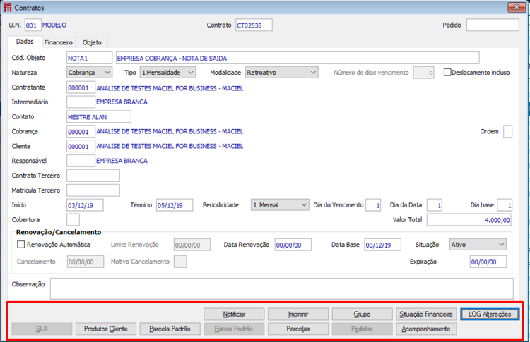Toggle Renovação Automática checkbox
530x342 pixels.
(21, 244)
